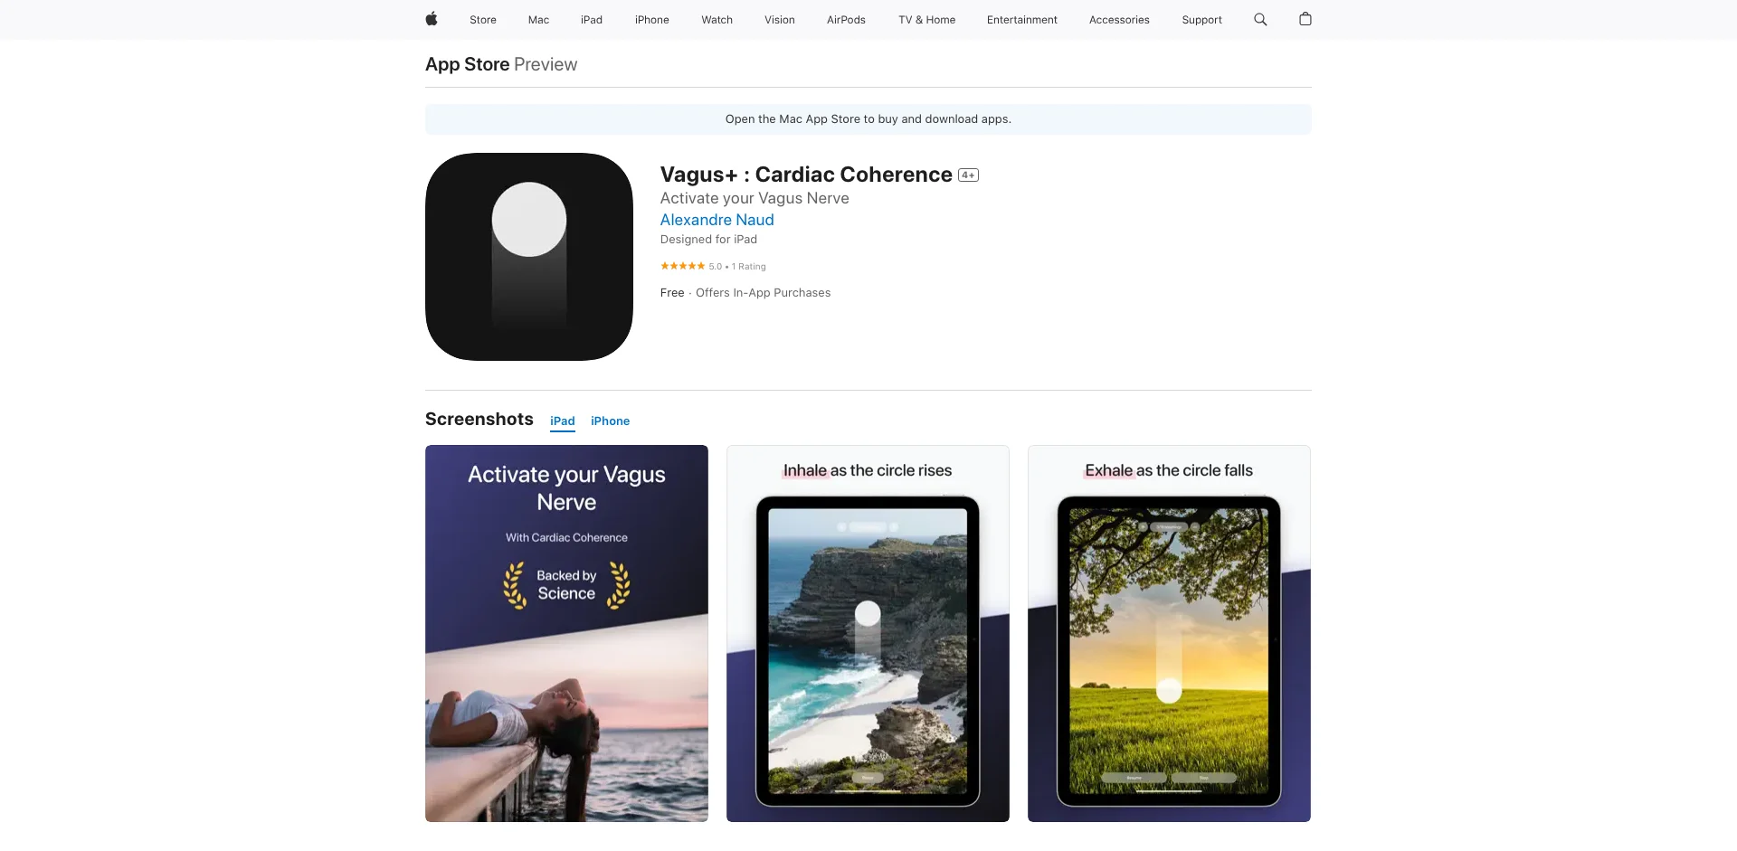Click the Activate your Vagus Nerve subtitle
Viewport: 1737px width, 851px height.
coord(755,198)
